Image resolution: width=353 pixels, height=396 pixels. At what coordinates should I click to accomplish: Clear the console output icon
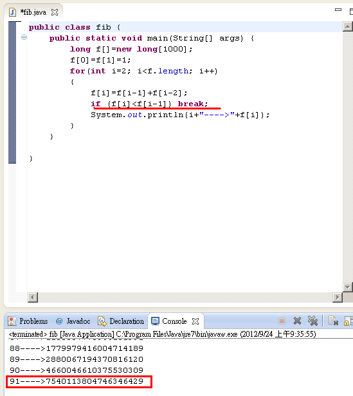click(333, 321)
